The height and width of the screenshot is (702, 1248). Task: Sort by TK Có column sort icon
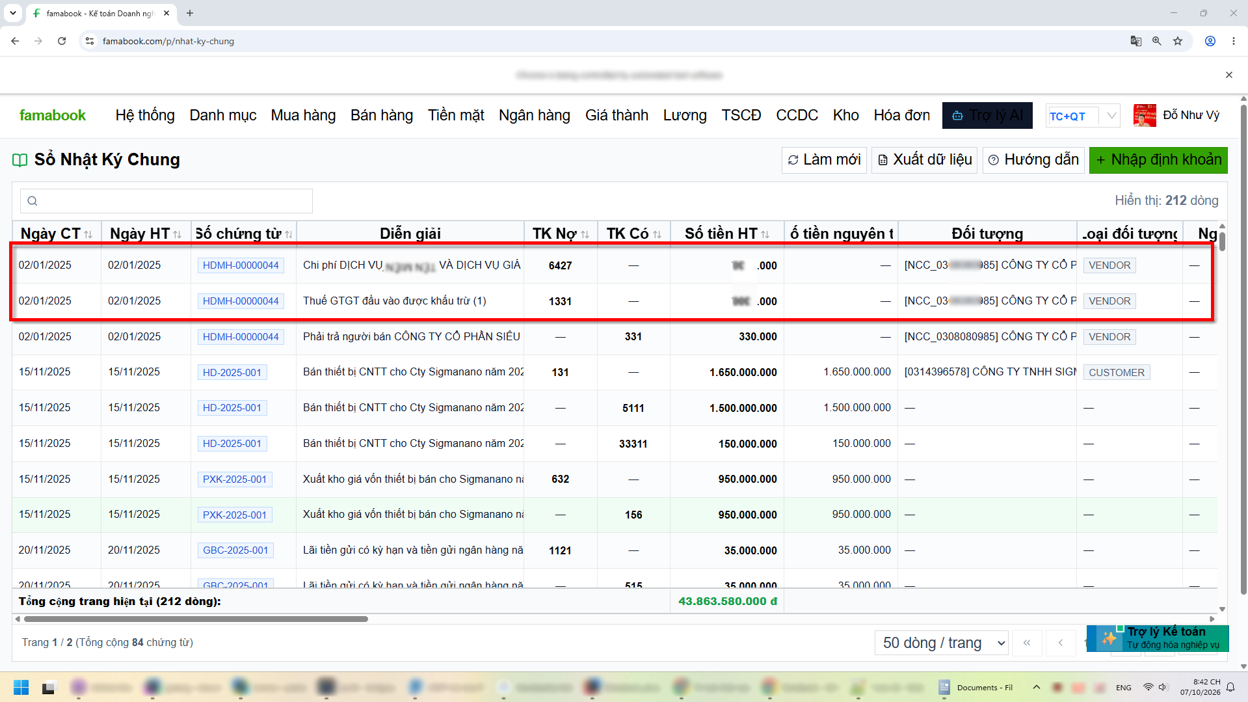[x=657, y=234]
